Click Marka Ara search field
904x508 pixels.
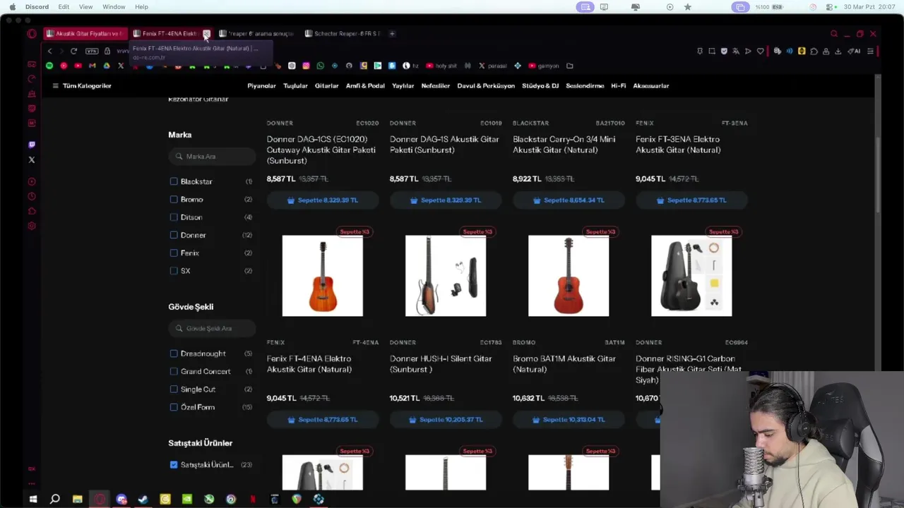(212, 157)
